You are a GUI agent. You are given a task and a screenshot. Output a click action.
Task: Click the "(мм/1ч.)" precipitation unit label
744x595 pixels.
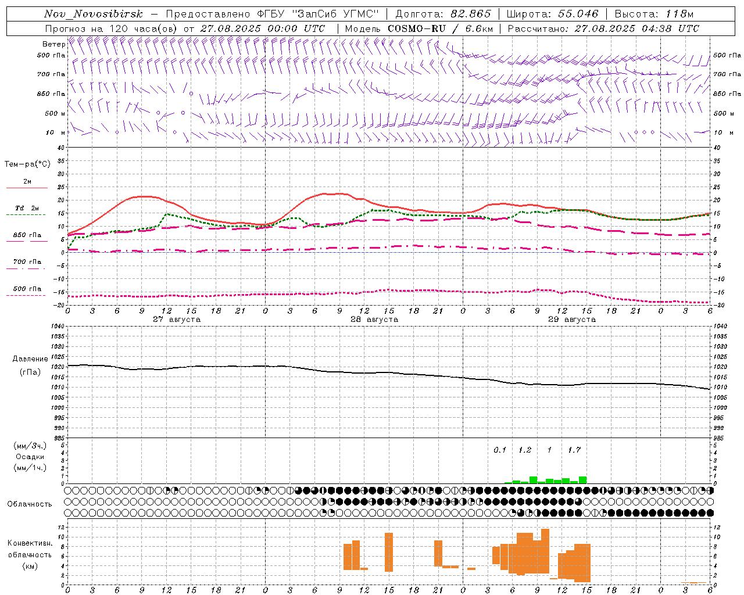point(30,468)
